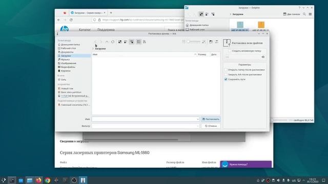The height and width of the screenshot is (184, 328).
Task: Go back in the browser window
Action: click(59, 20)
